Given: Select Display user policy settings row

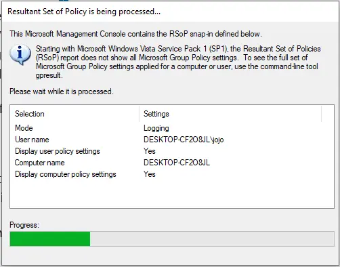Looking at the screenshot, I should click(172, 151).
